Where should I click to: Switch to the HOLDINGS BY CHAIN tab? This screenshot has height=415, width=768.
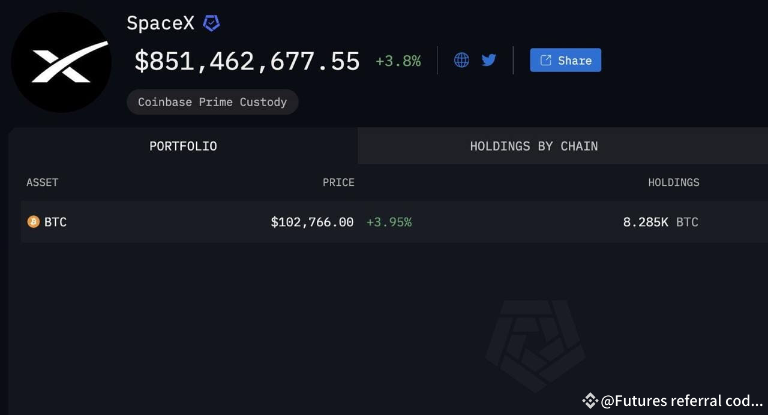click(533, 146)
